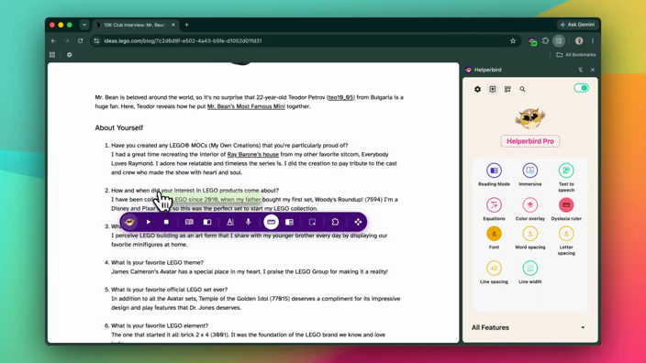The image size is (646, 363).
Task: Expand the All Features section
Action: [529, 327]
